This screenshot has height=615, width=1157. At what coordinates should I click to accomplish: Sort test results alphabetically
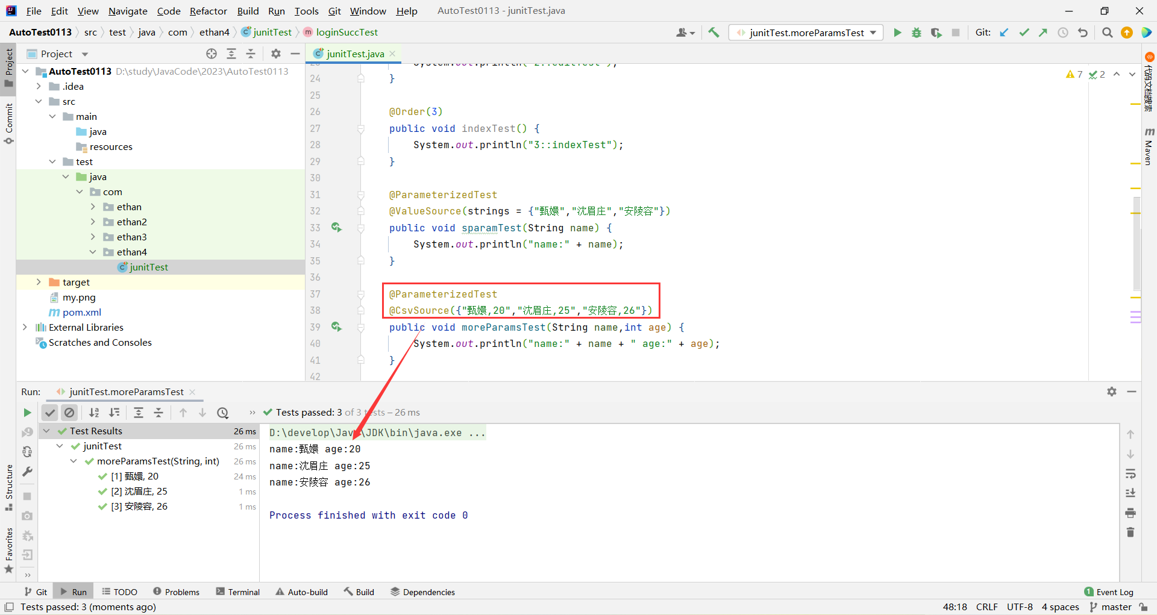pos(94,413)
